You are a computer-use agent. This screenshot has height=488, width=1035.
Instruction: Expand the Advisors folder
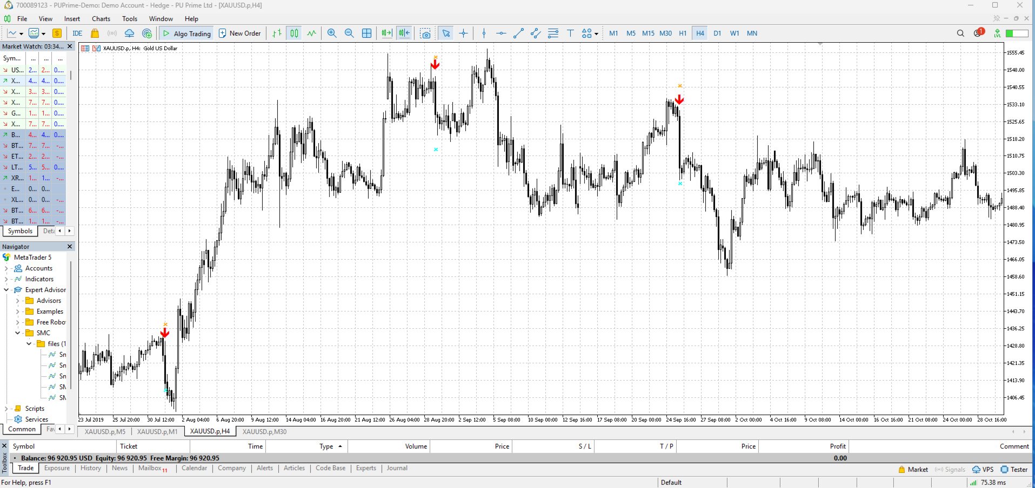coord(17,301)
